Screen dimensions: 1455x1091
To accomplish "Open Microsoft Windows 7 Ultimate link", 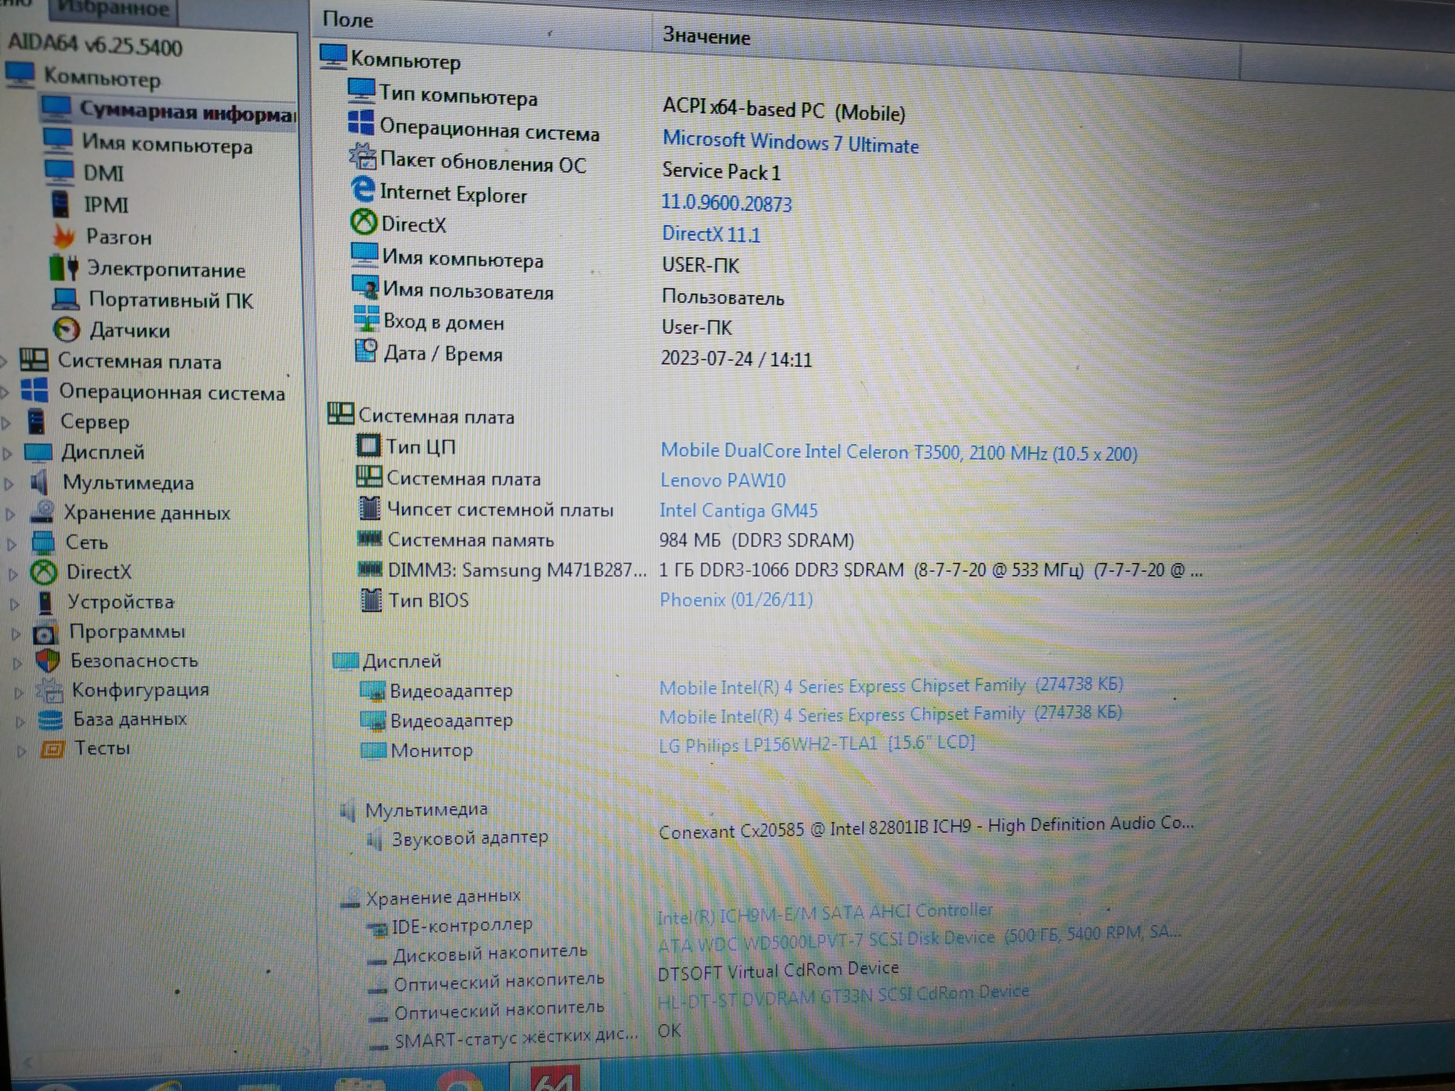I will [x=790, y=141].
